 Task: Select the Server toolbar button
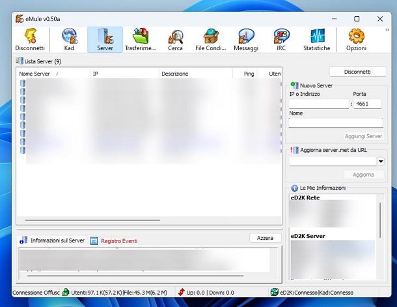[x=105, y=40]
